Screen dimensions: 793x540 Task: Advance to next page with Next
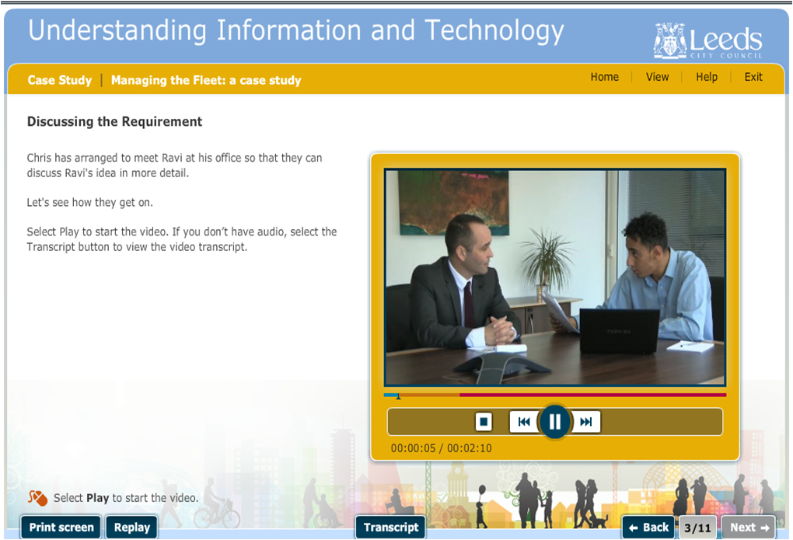(749, 528)
